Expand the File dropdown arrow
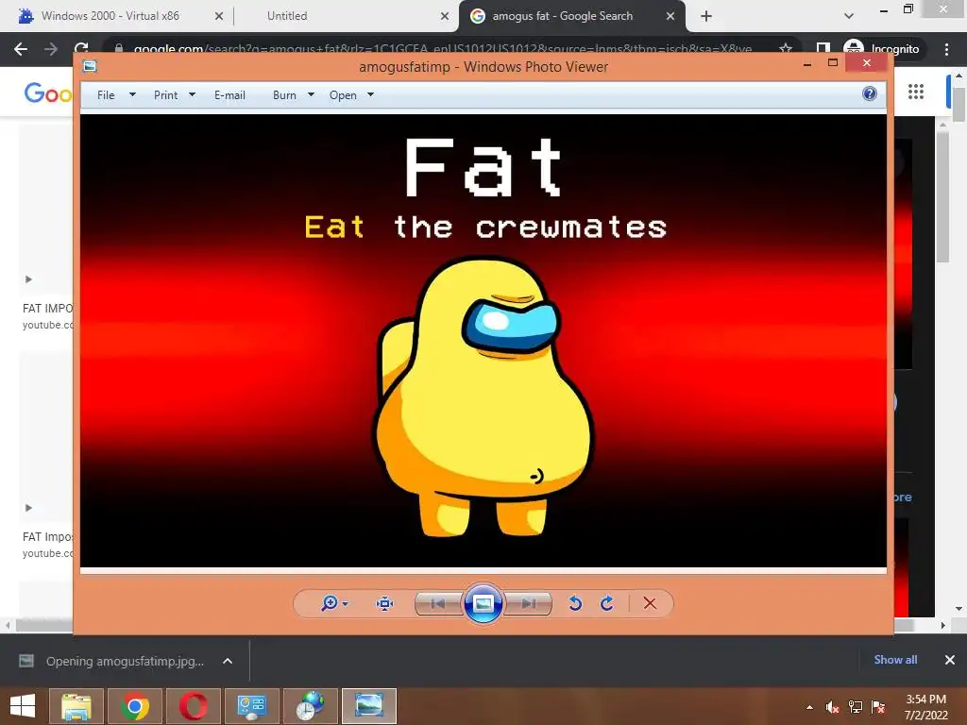 [132, 95]
